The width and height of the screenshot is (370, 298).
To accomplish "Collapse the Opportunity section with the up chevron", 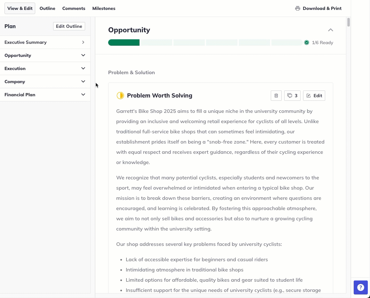I will (x=331, y=30).
